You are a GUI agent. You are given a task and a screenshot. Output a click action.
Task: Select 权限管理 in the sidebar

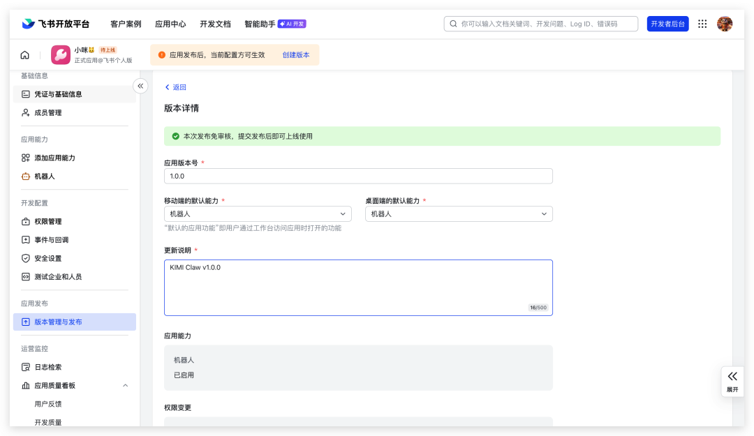(x=48, y=222)
